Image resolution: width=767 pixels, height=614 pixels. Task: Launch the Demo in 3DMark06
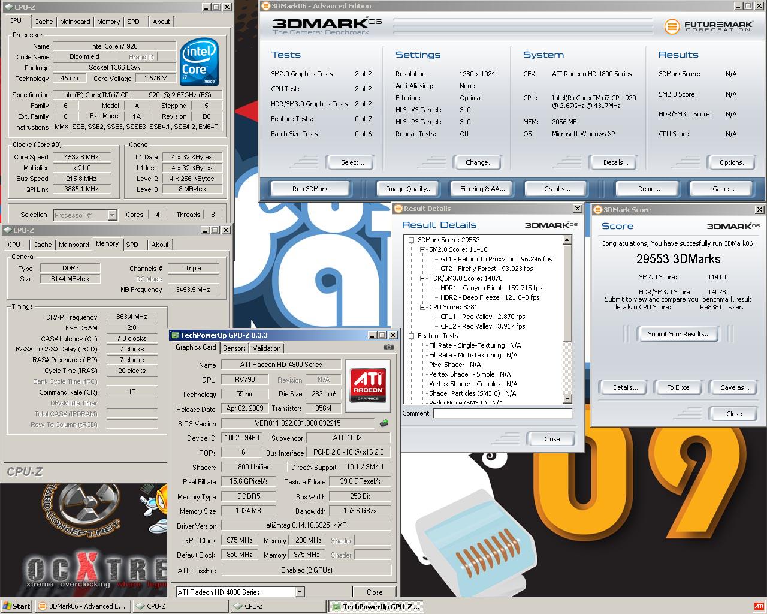pos(648,189)
